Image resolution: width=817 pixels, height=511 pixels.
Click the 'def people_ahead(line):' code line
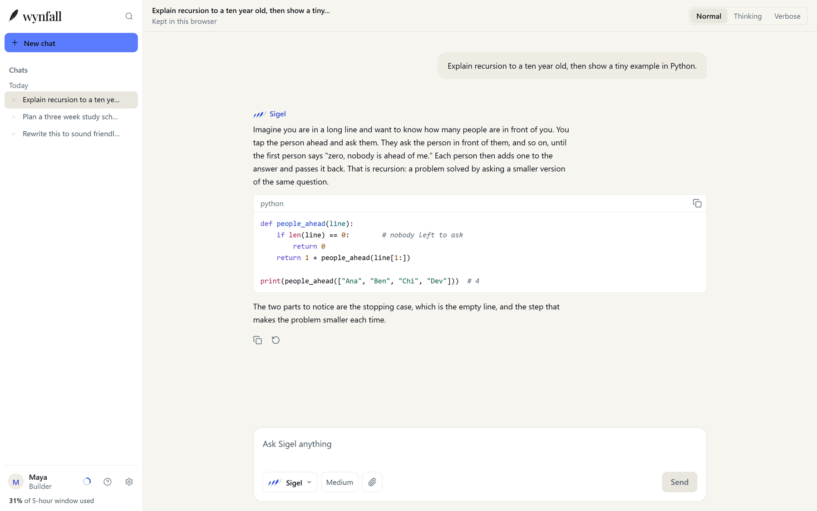pyautogui.click(x=307, y=223)
